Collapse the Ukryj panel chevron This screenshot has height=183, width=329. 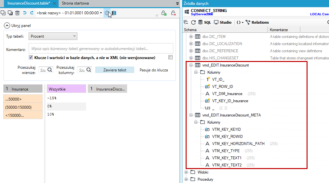click(7, 26)
